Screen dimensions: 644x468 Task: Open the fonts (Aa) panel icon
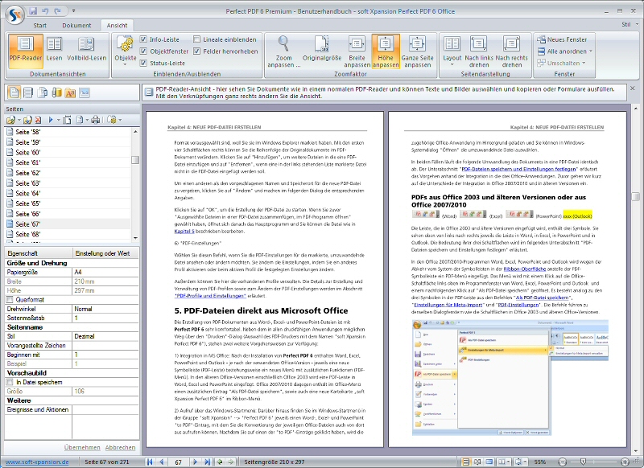tap(70, 92)
